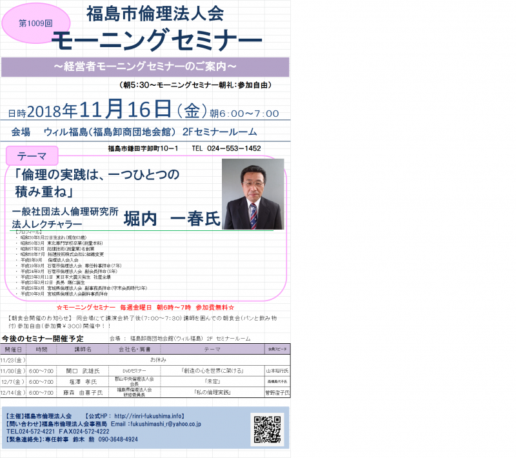The width and height of the screenshot is (516, 458).
Task: Click the lecturer name 堀内 一春氏
Action: pos(172,218)
